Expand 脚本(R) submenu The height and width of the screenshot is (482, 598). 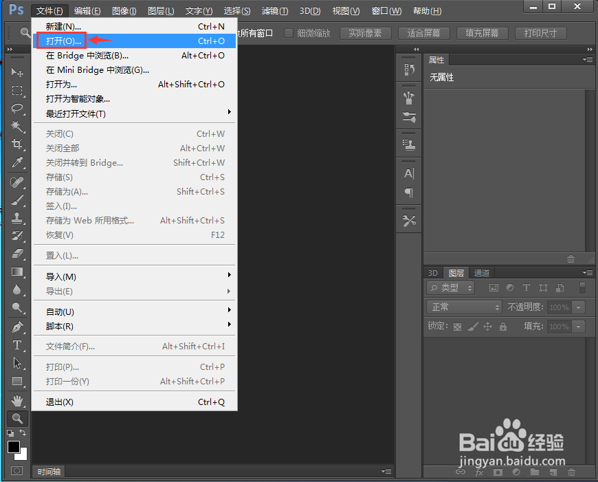[x=134, y=327]
